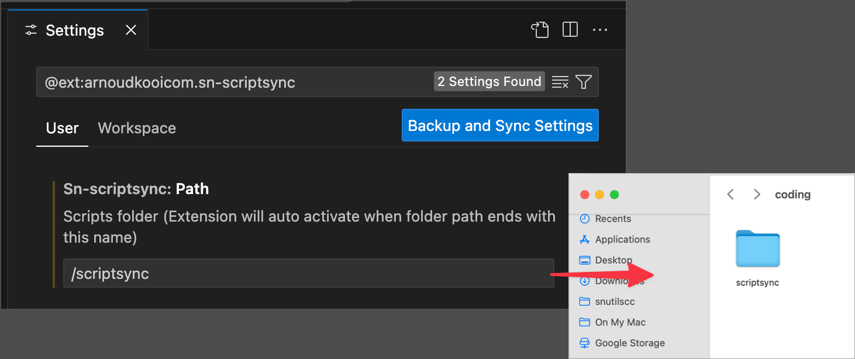Clear the settings search filter icon
855x359 pixels.
click(x=560, y=82)
